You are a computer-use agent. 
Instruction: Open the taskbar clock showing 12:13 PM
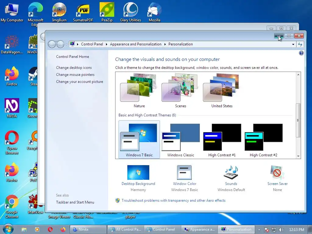(x=296, y=230)
